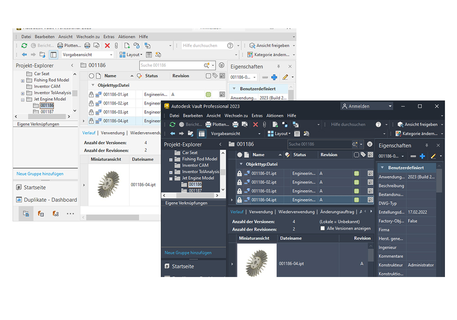Viewport: 457px width, 320px height.
Task: Open the Extras menu in dark window
Action: (x=257, y=116)
